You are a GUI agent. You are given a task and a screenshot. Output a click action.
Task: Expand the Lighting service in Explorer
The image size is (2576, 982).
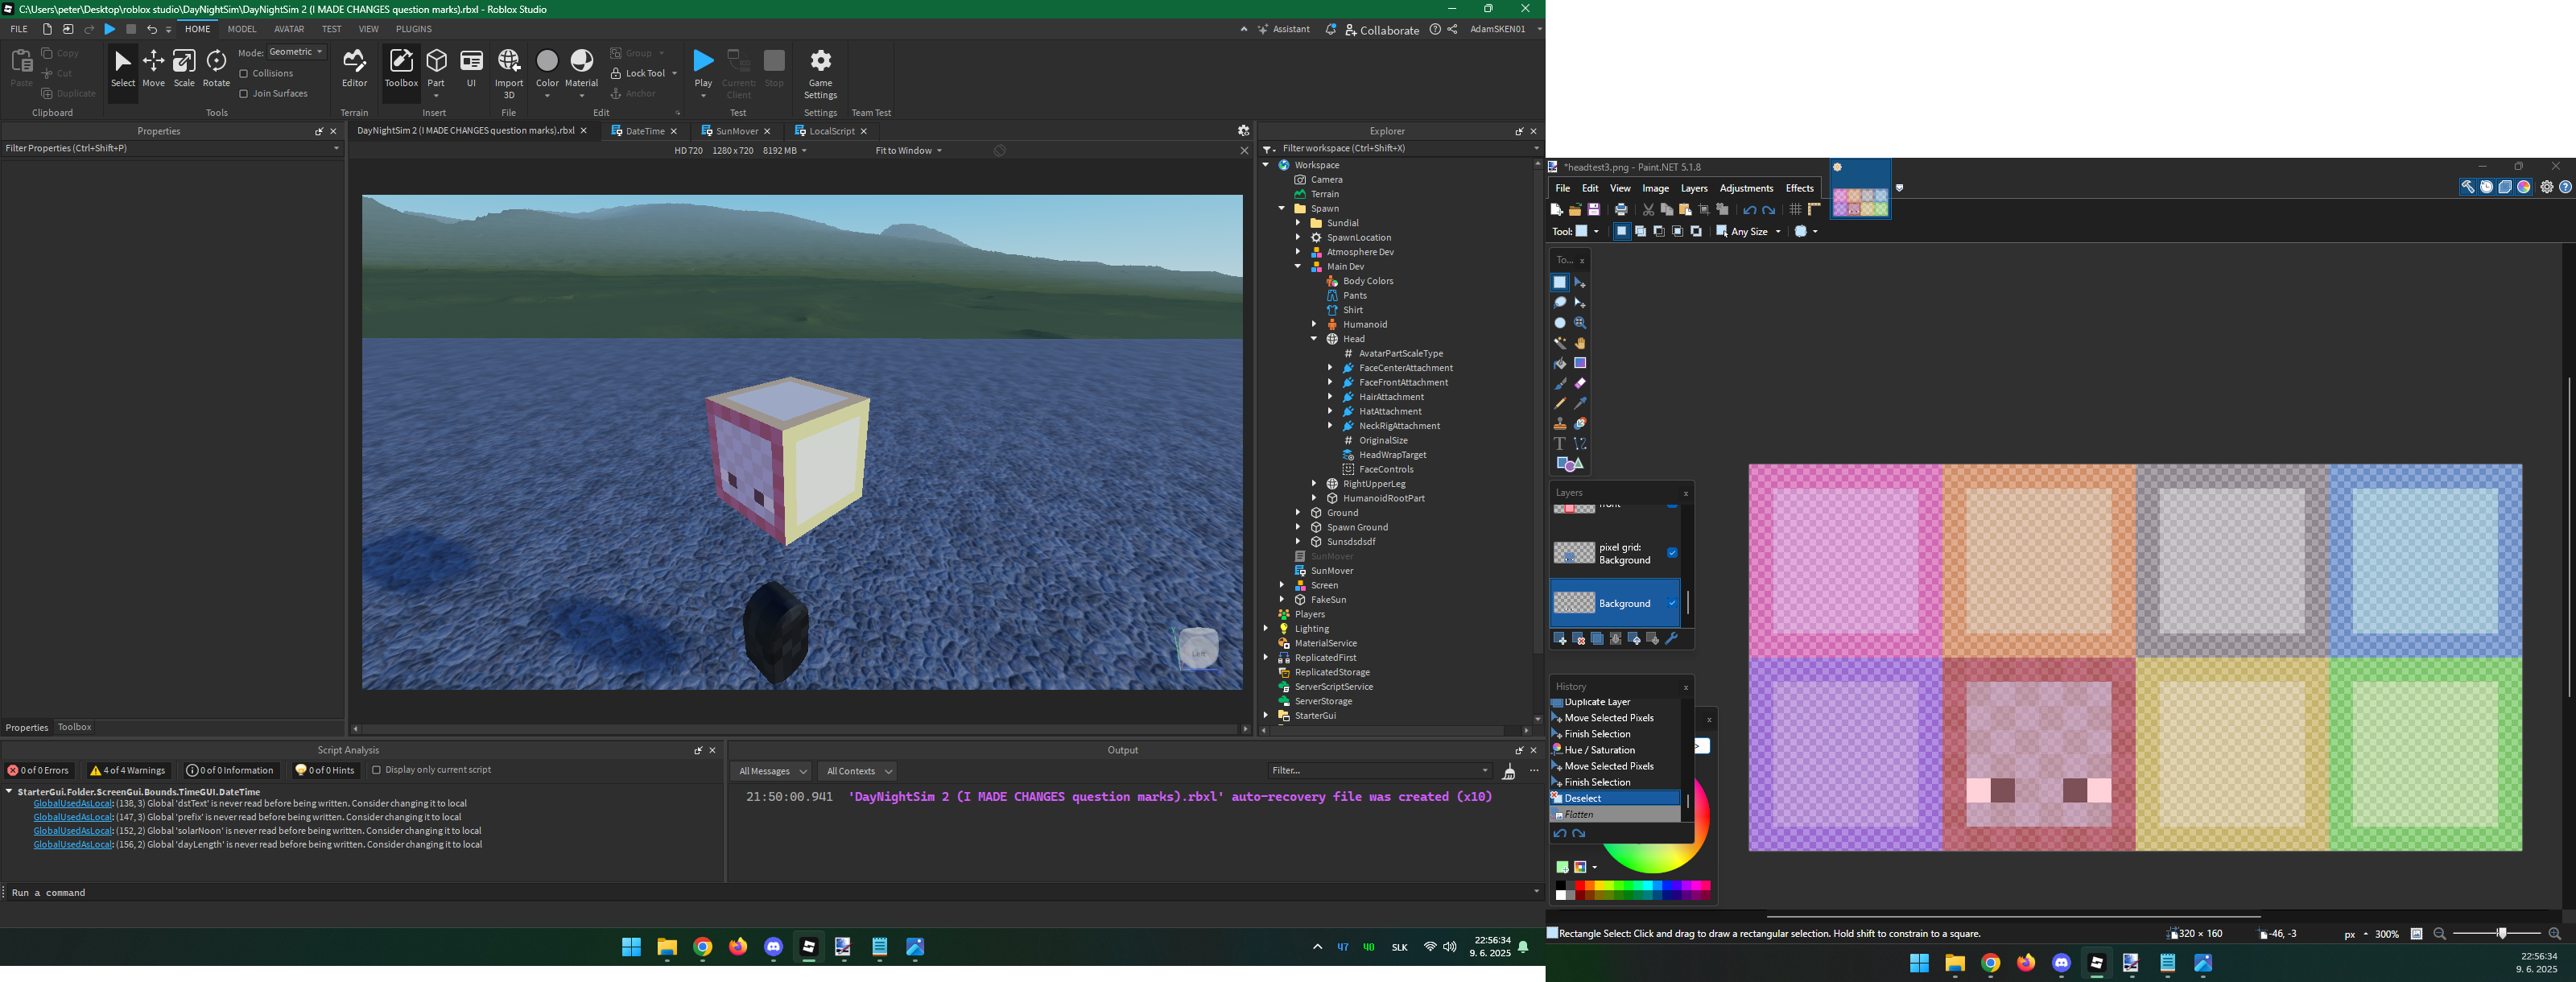point(1266,629)
